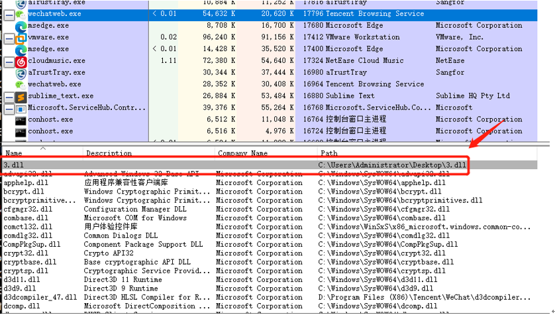Click the Edge icon for msedge.exe PID 17680
This screenshot has width=555, height=319.
(21, 27)
